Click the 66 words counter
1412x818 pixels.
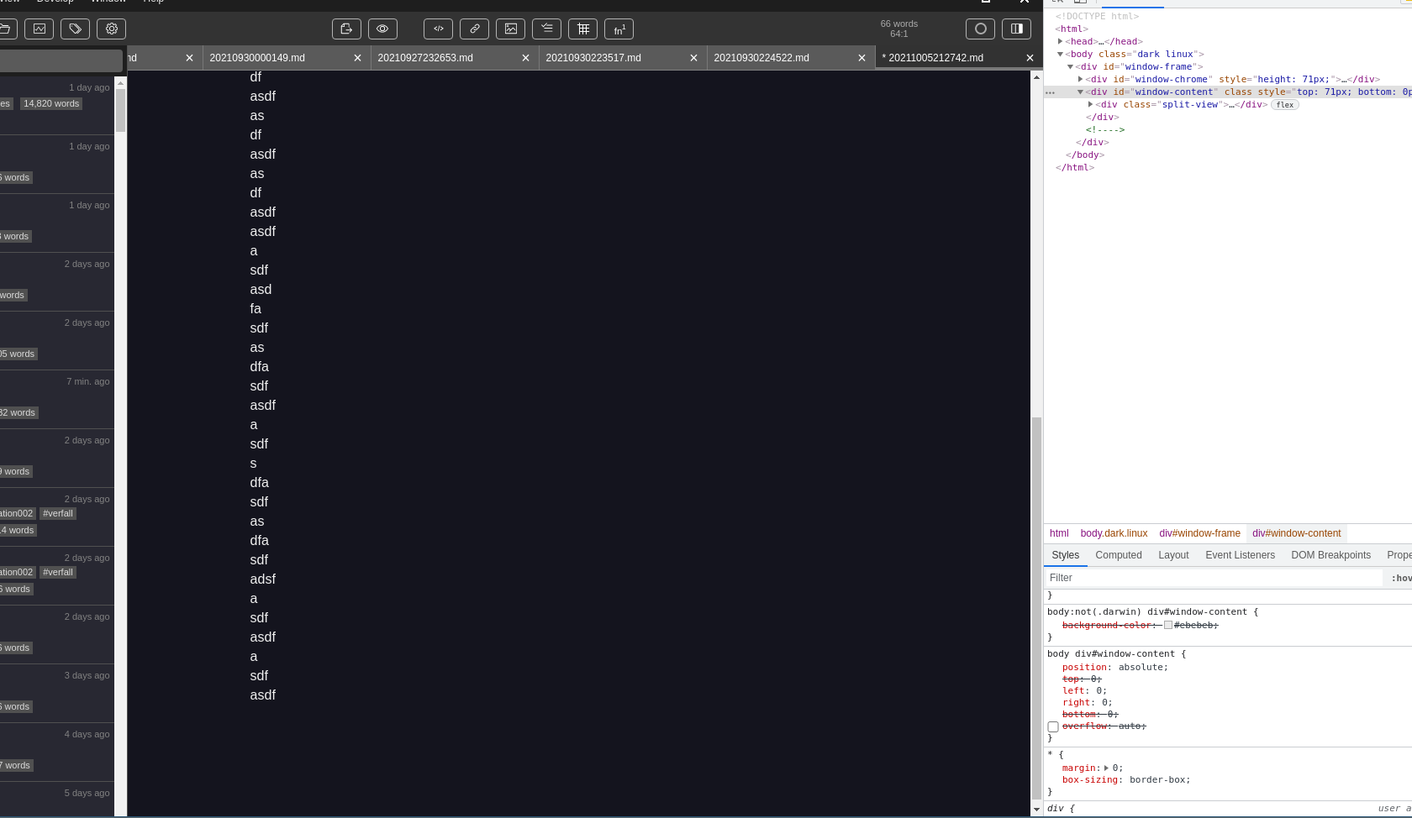click(x=898, y=24)
